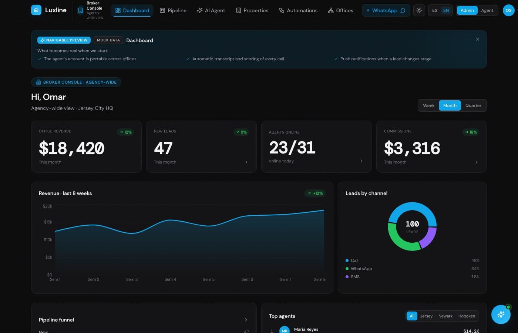Click the Call channel blue legend dot

pos(347,260)
